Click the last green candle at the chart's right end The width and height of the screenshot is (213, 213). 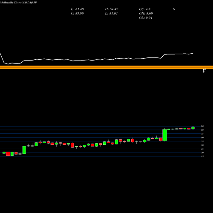coord(193,128)
